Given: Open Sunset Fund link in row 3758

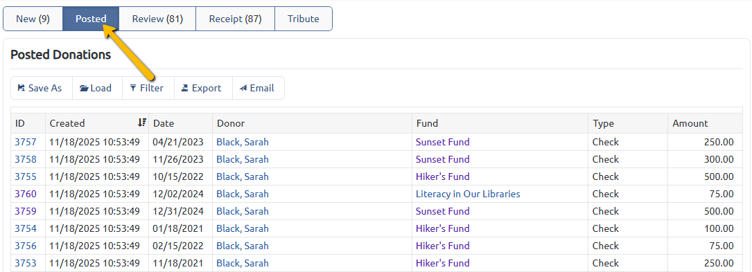Looking at the screenshot, I should (443, 159).
